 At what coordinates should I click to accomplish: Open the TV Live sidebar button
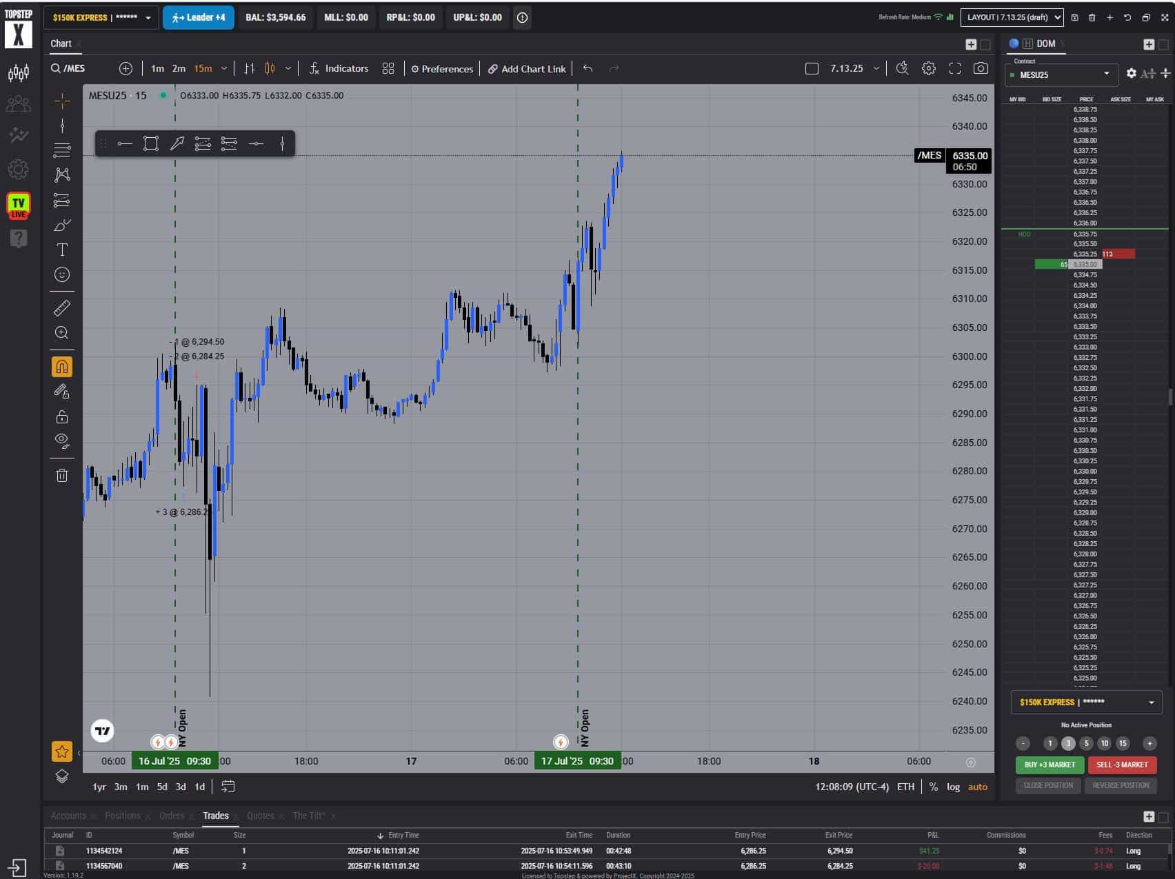19,205
